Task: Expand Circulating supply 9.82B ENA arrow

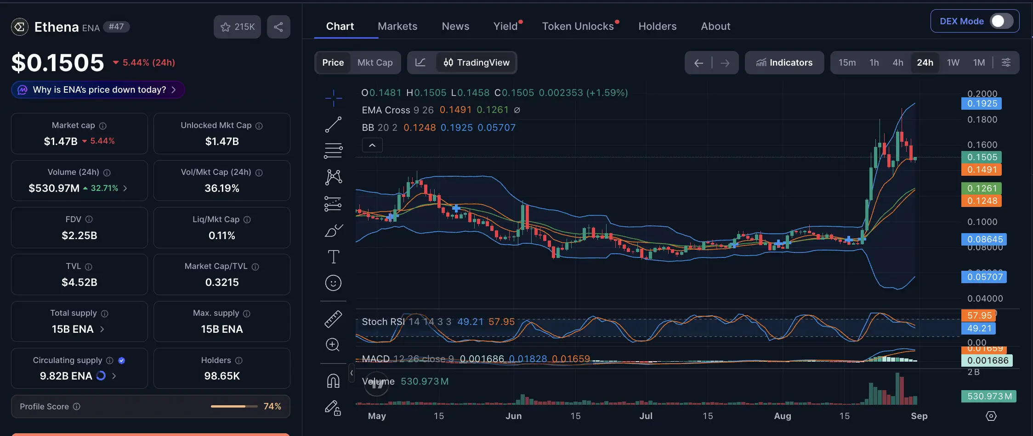Action: coord(114,376)
